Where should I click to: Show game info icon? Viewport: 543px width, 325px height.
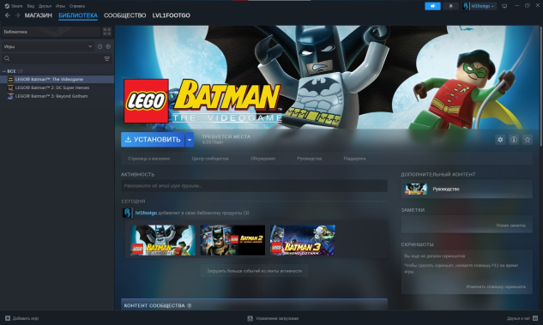pyautogui.click(x=514, y=140)
